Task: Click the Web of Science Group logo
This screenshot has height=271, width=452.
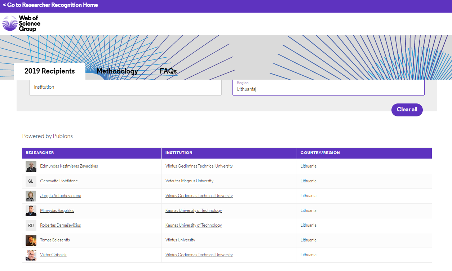Action: pyautogui.click(x=21, y=23)
